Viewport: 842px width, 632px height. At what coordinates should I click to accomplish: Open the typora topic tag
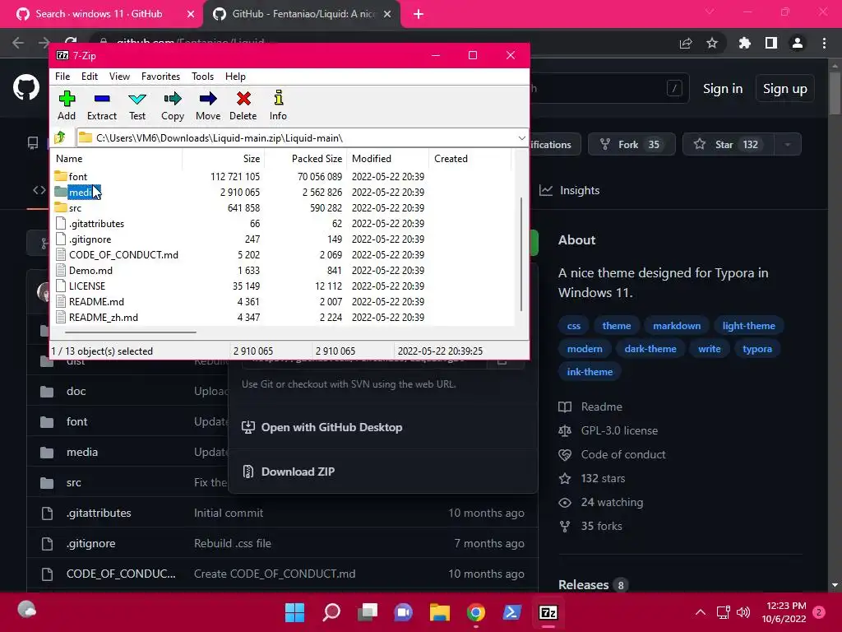[x=756, y=349]
